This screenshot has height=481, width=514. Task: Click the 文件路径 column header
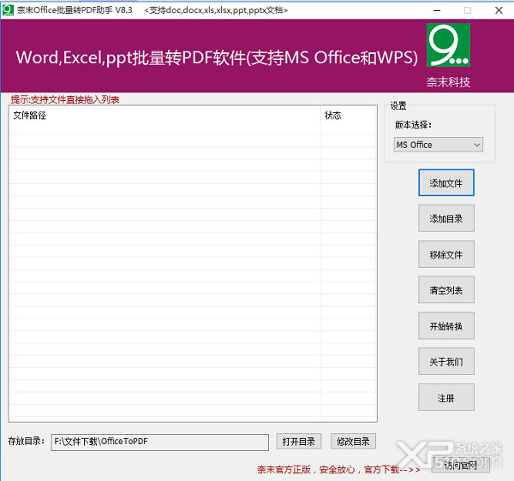164,116
